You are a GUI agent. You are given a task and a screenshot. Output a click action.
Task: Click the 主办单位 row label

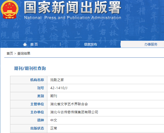click(x=37, y=112)
